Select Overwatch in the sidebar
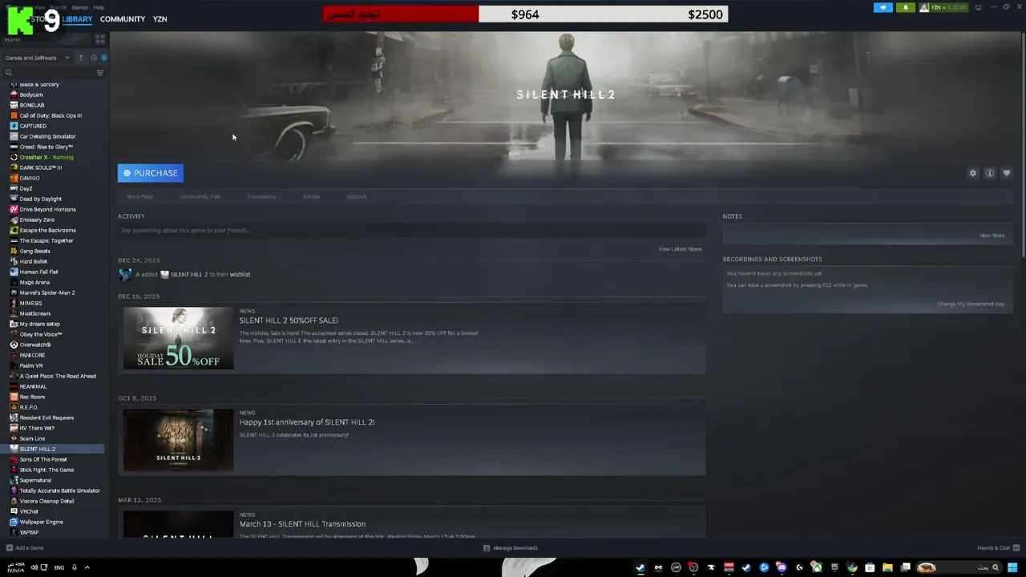This screenshot has width=1026, height=577. click(x=35, y=345)
